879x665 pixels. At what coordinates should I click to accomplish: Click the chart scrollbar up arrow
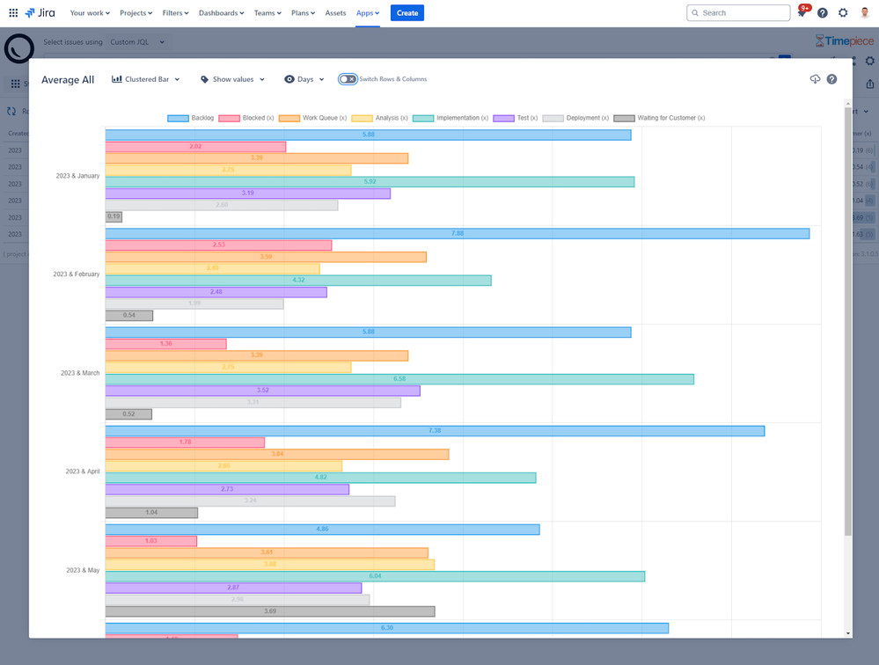(x=847, y=104)
